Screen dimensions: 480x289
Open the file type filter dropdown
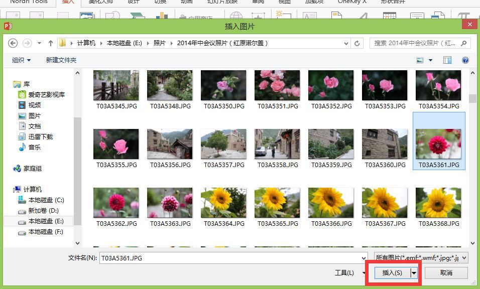(421, 258)
